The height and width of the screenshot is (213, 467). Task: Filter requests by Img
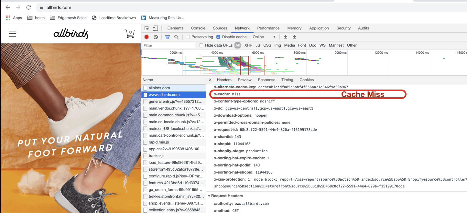point(277,45)
